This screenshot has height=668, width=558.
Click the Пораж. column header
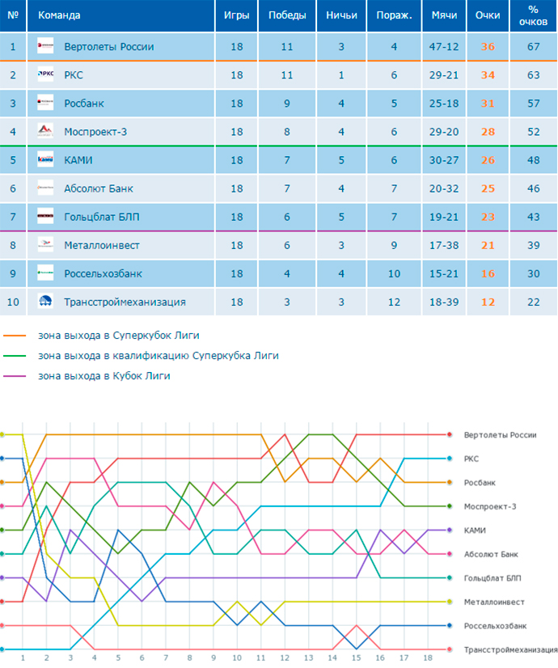[394, 15]
